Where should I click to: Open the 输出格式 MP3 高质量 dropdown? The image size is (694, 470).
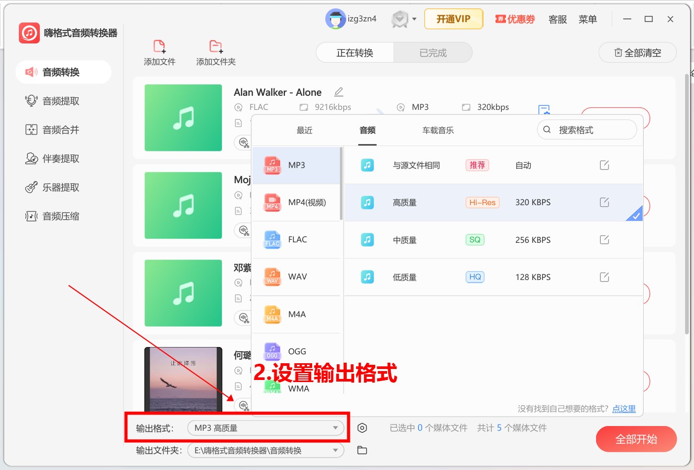click(x=266, y=428)
